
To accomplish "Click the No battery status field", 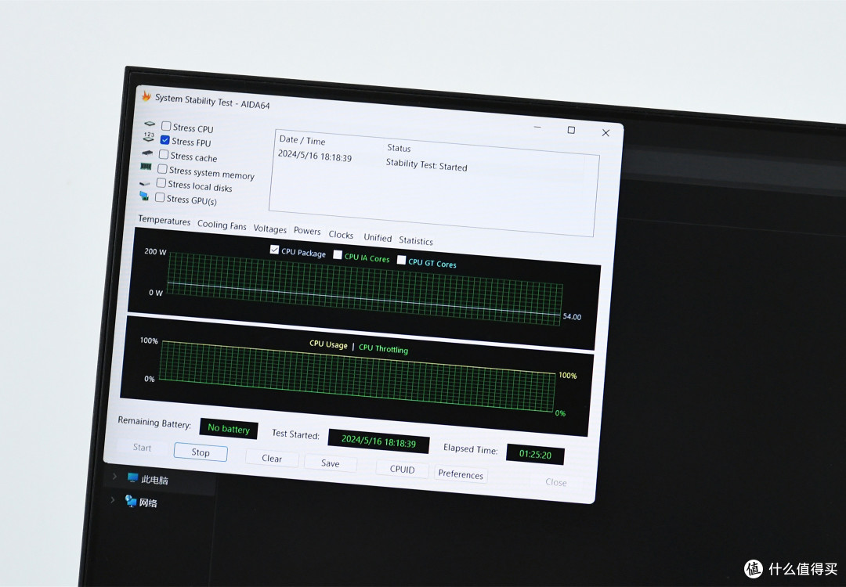I will (229, 429).
